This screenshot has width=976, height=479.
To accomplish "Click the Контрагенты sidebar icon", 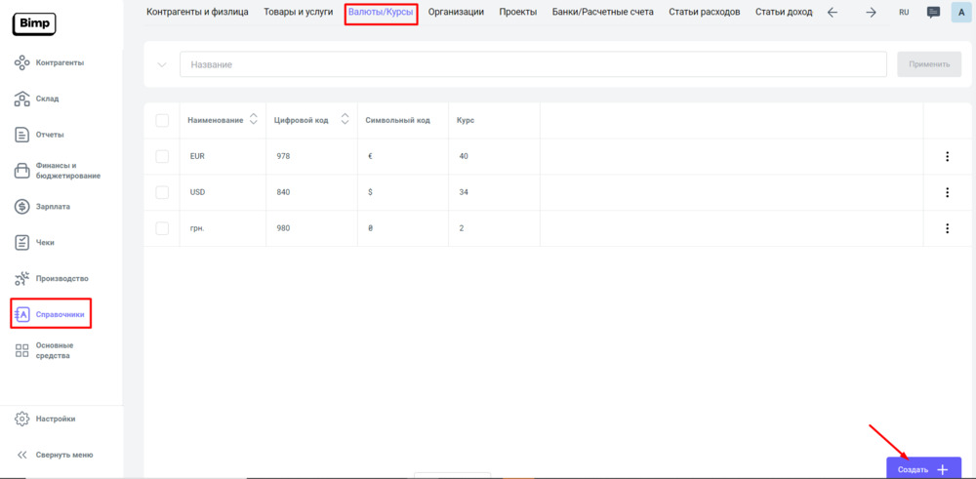I will (22, 62).
